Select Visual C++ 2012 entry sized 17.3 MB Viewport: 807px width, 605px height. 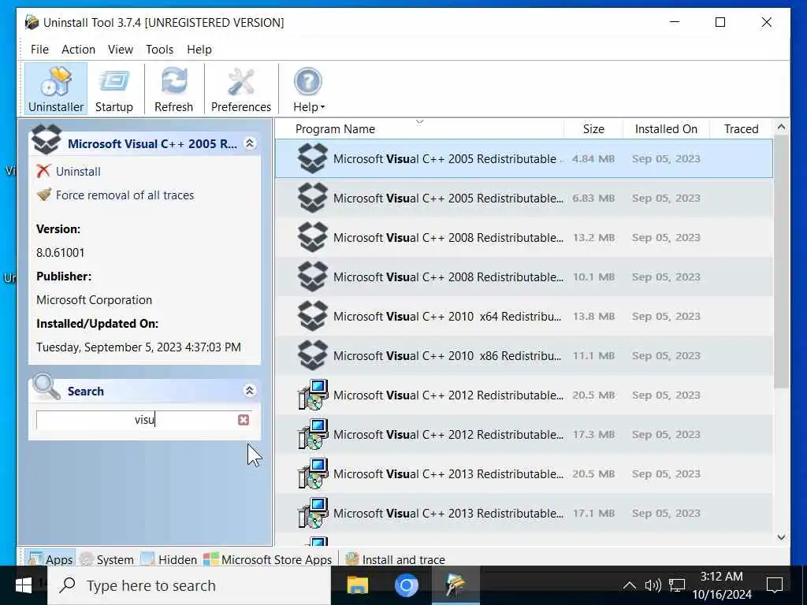(524, 434)
